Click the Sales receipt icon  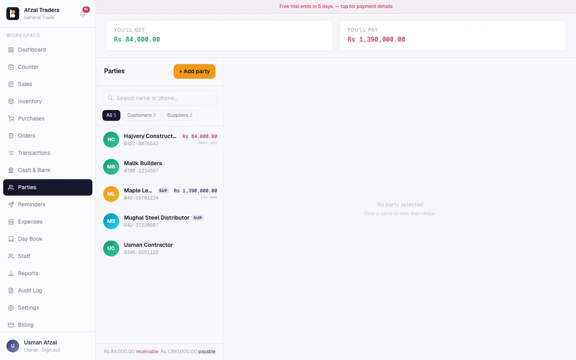click(x=11, y=84)
